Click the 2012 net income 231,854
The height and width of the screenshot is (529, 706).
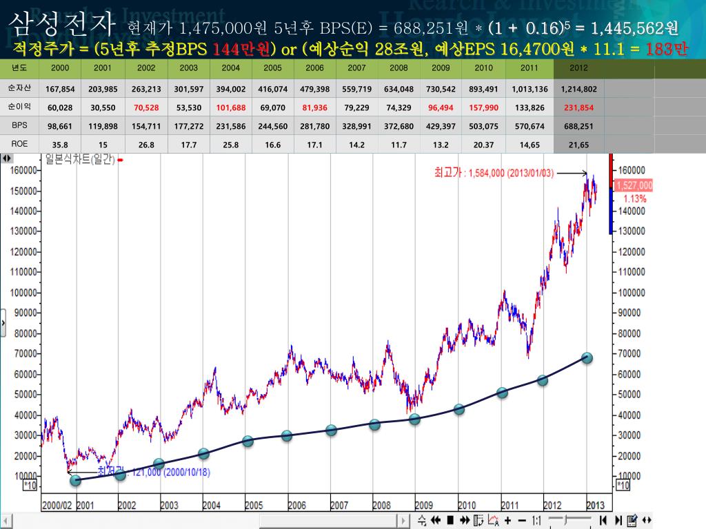point(578,107)
